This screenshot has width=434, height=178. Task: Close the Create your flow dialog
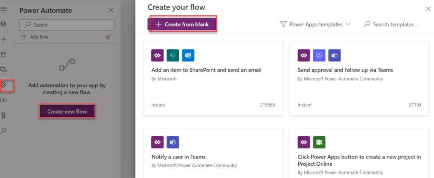pyautogui.click(x=428, y=9)
